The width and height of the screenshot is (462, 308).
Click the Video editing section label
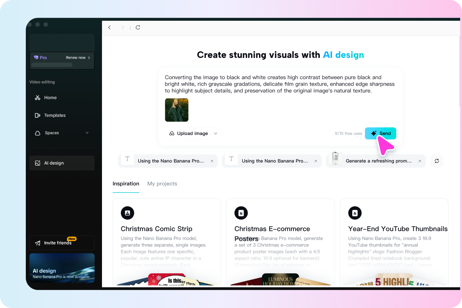click(x=42, y=82)
